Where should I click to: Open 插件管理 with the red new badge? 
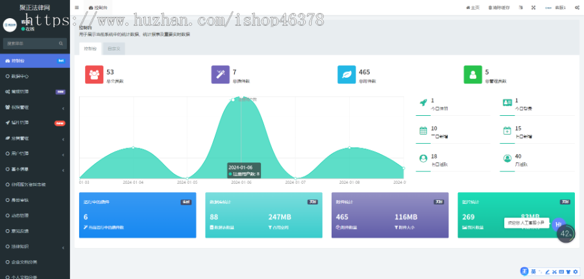click(34, 123)
